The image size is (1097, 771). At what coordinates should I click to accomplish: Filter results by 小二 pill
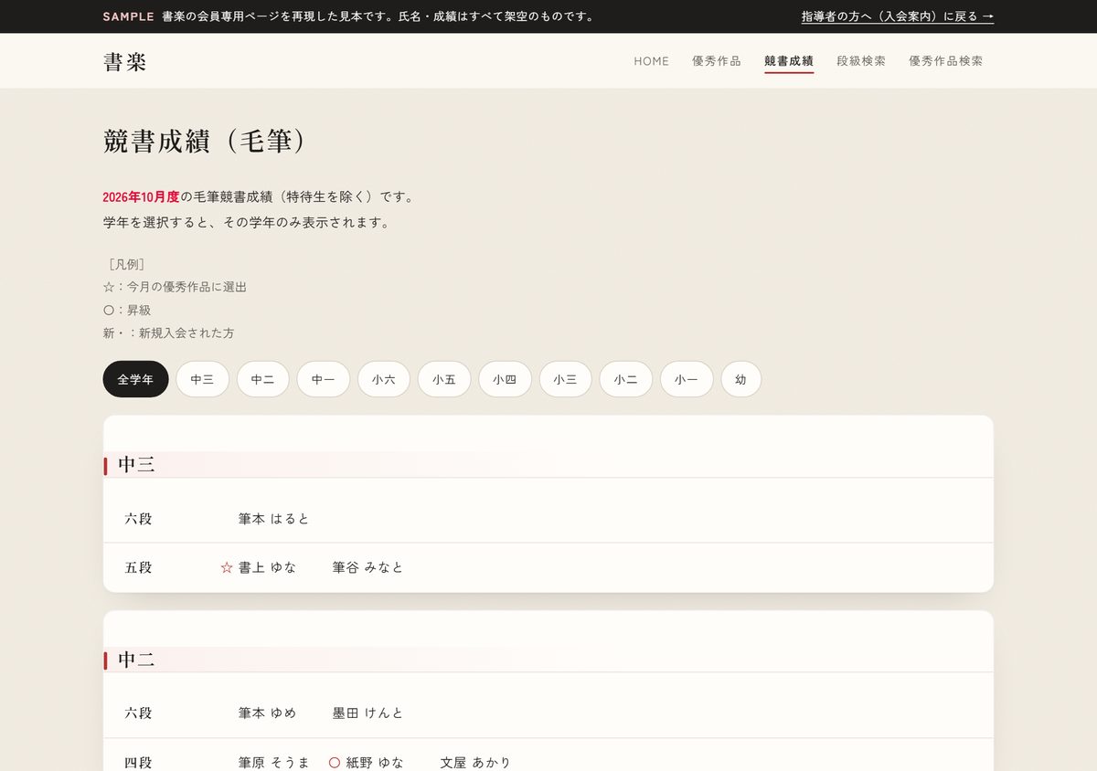pos(626,379)
